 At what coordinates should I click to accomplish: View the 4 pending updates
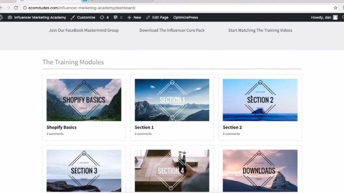[104, 18]
